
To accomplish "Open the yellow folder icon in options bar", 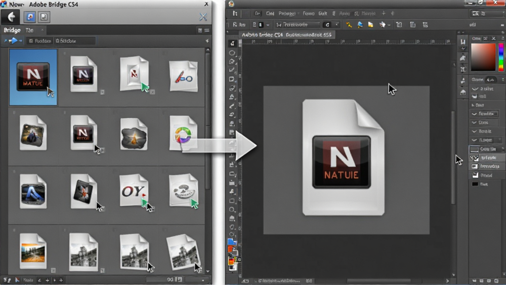I will [x=371, y=25].
